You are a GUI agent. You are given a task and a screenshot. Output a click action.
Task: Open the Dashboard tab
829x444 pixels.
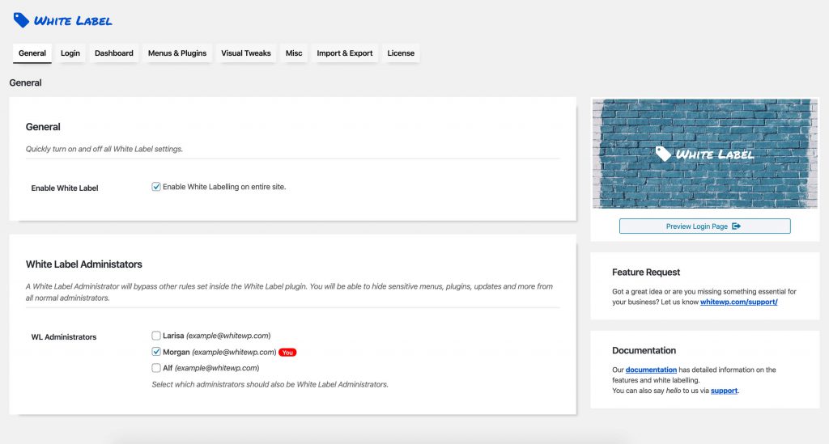(113, 53)
